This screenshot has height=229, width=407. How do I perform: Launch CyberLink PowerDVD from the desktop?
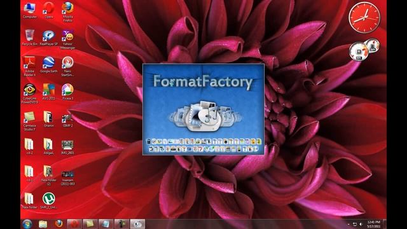[x=30, y=94]
